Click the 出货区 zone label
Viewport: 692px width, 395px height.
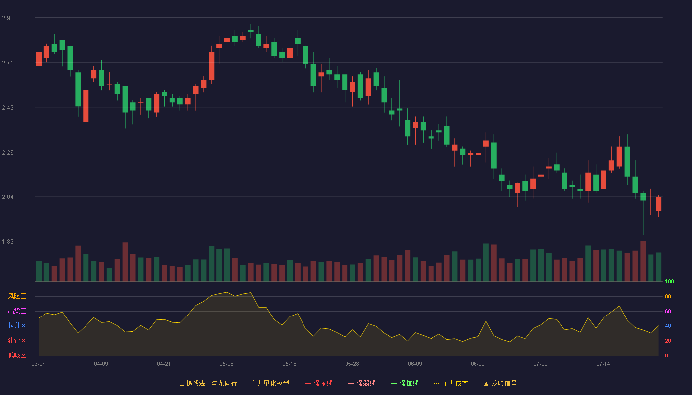17,311
